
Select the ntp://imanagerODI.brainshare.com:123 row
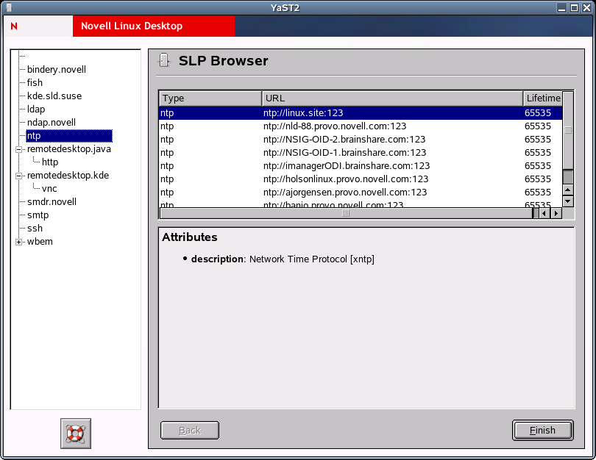coord(361,166)
